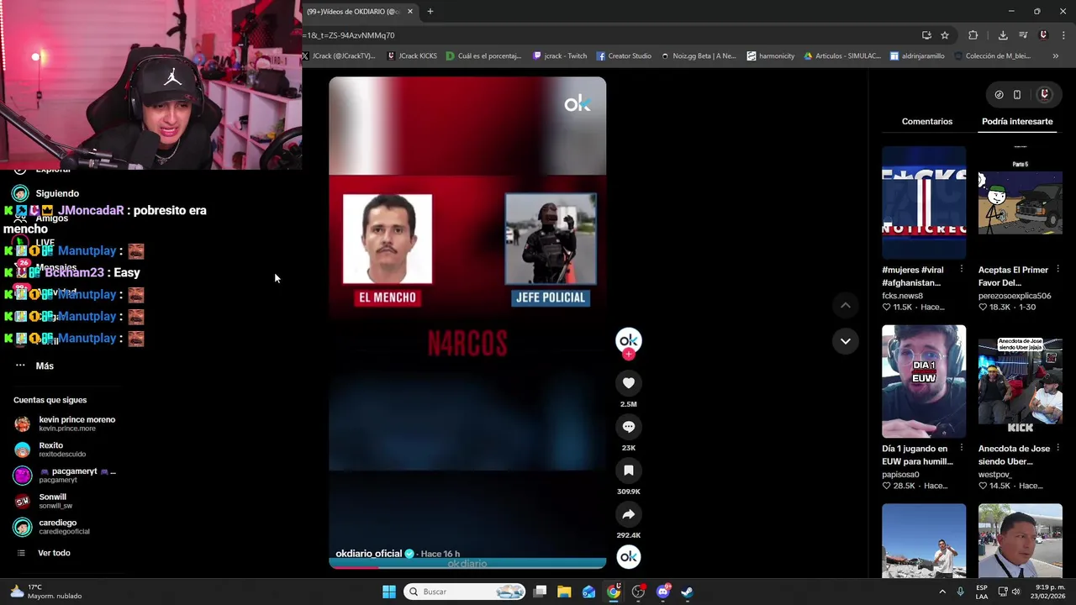1076x605 pixels.
Task: Open Discord from the taskbar
Action: (662, 592)
